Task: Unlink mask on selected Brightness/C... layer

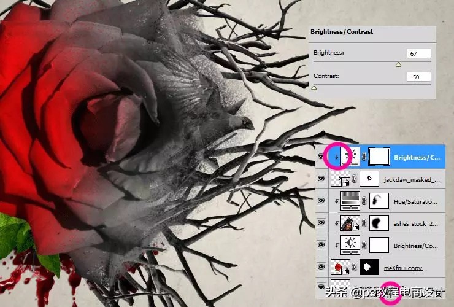Action: click(364, 157)
